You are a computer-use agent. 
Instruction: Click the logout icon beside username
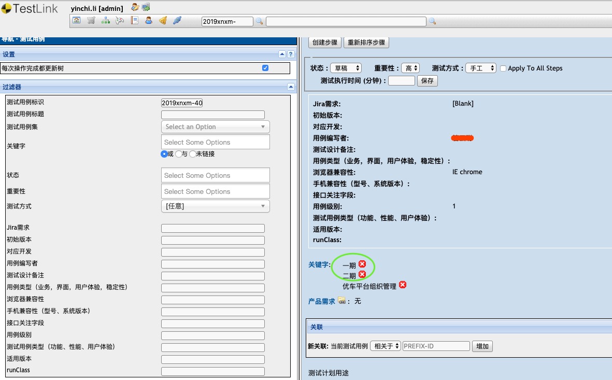[146, 7]
